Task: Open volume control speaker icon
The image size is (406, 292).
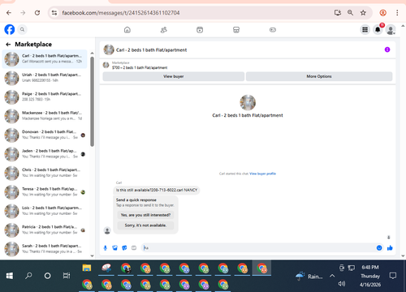Action: tap(342, 284)
